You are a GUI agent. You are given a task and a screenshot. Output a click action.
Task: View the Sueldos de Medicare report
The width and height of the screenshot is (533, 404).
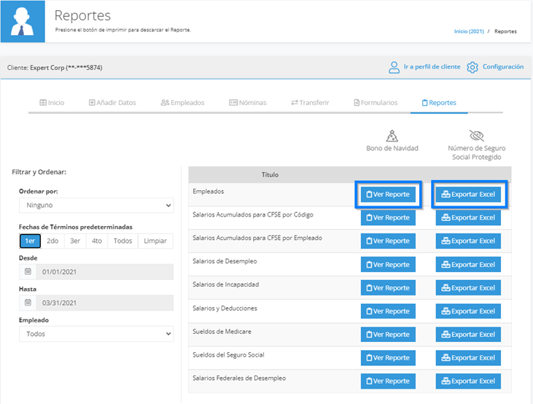(388, 335)
